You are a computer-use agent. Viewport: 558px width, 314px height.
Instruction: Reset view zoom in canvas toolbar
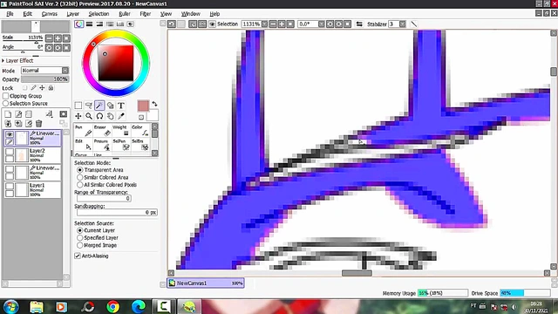click(290, 24)
